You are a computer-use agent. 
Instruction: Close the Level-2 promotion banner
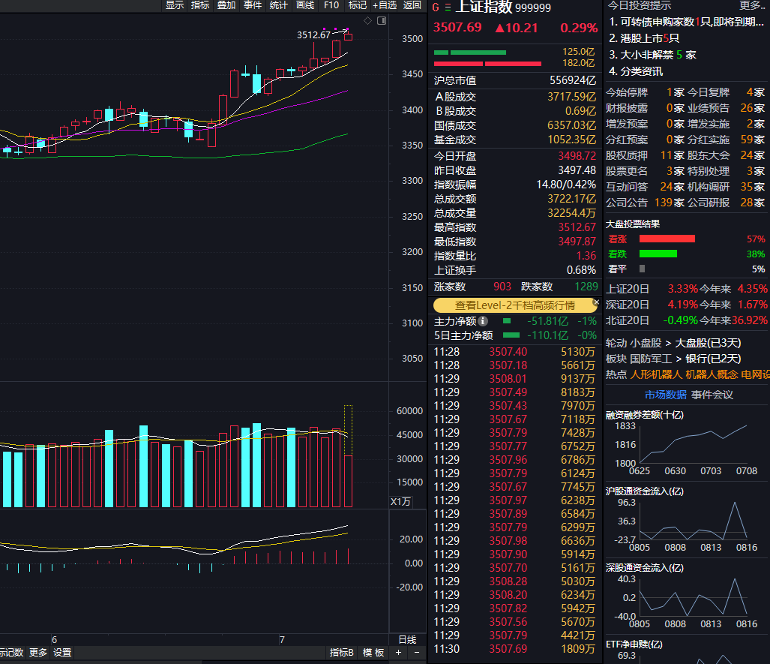pyautogui.click(x=596, y=302)
